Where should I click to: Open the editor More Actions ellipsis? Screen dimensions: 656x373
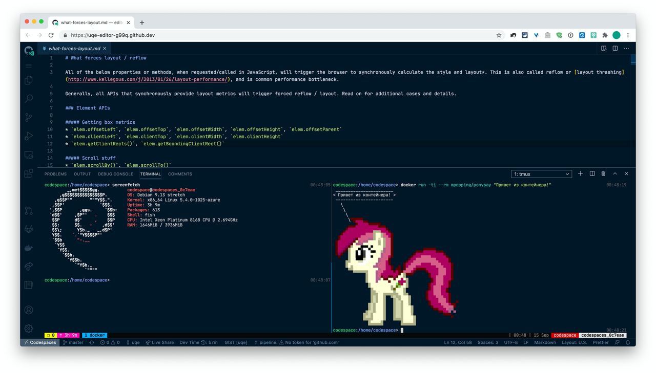pyautogui.click(x=626, y=48)
